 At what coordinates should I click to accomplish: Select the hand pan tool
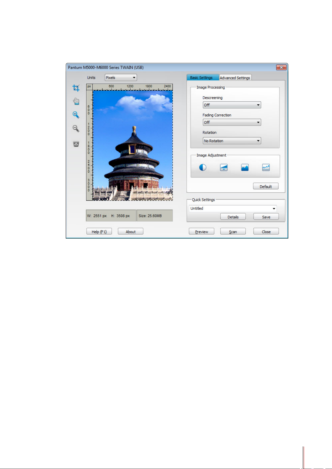[x=76, y=101]
